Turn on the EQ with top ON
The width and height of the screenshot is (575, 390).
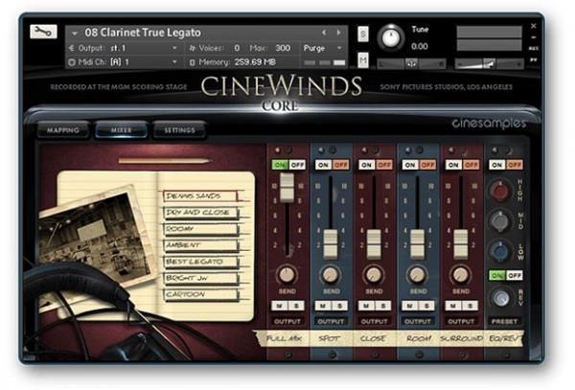click(x=496, y=165)
